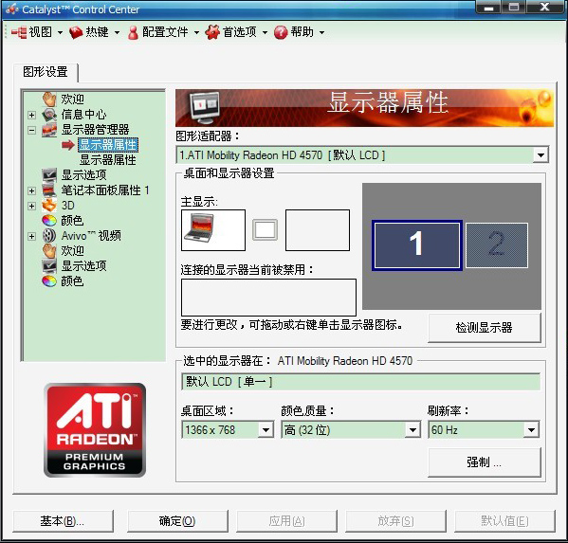Select disabled monitor 2 in preview
This screenshot has height=543, width=568.
point(497,245)
